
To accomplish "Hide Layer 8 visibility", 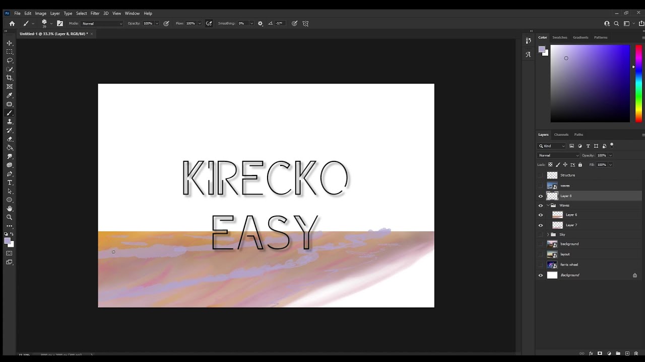I will [541, 196].
